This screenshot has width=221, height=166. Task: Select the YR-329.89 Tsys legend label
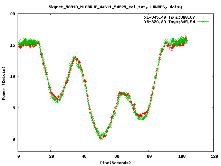170,21
